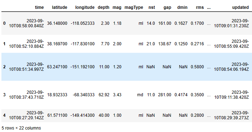Viewport: 252px width, 132px height.
Task: Click the 'mag' column header
Action: [117, 7]
